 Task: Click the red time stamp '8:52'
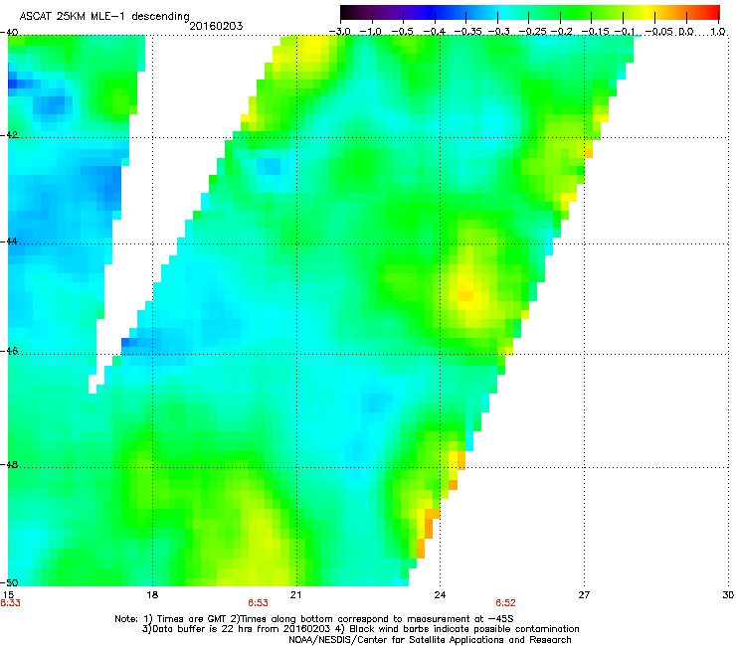point(505,603)
